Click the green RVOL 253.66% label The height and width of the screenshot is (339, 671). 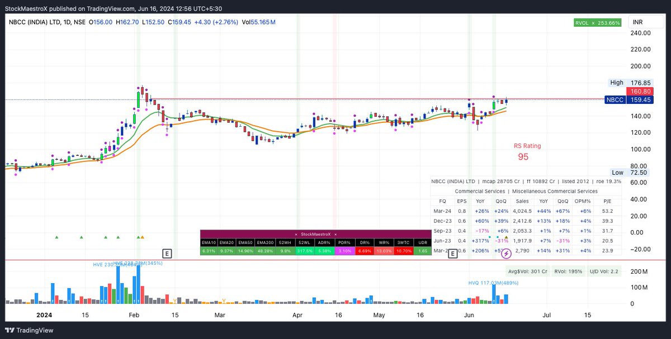(597, 23)
